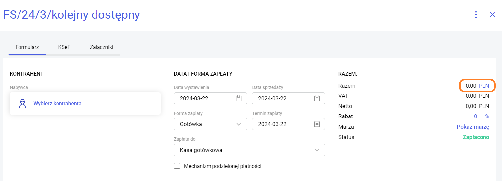
Task: Switch to the KSeF tab
Action: click(64, 47)
